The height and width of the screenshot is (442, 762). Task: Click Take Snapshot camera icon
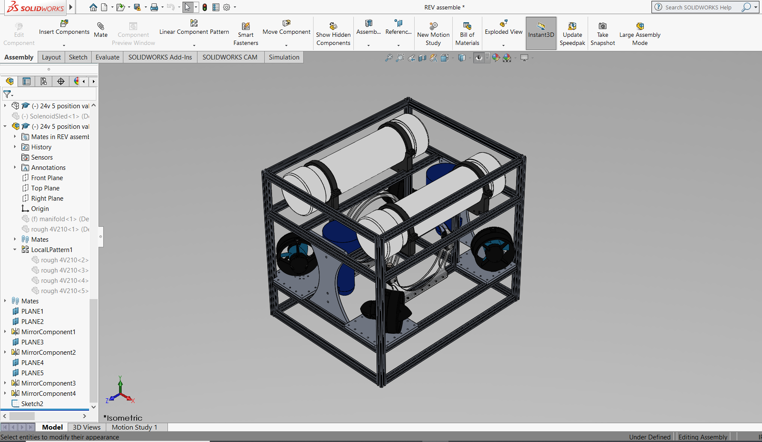pos(602,26)
